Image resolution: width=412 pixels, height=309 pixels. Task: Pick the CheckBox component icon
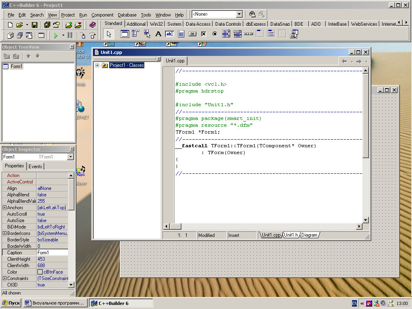coord(204,34)
